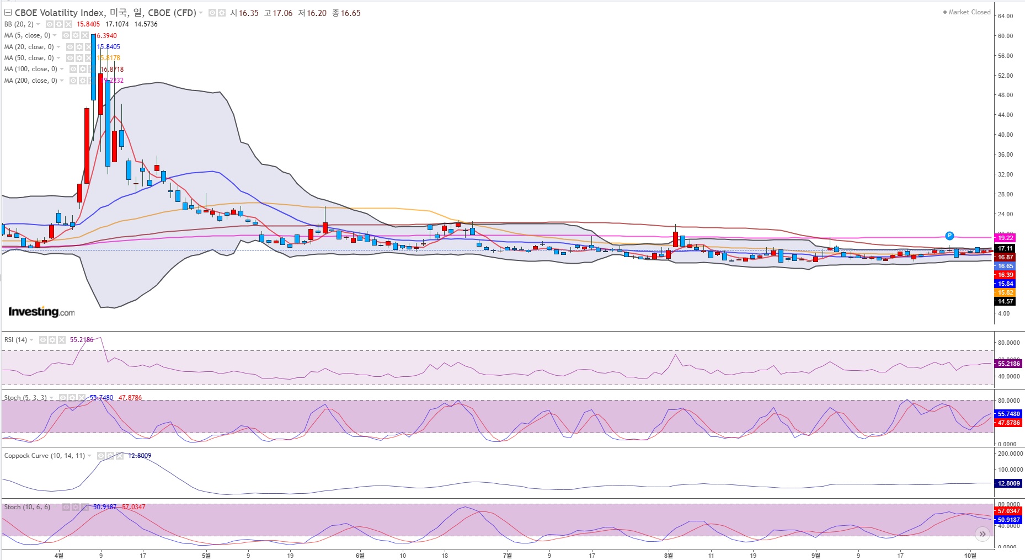The height and width of the screenshot is (560, 1025).
Task: Hide the RSI (14) indicator
Action: point(43,340)
